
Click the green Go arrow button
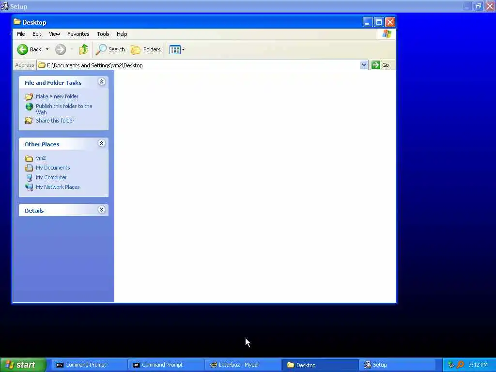[376, 65]
